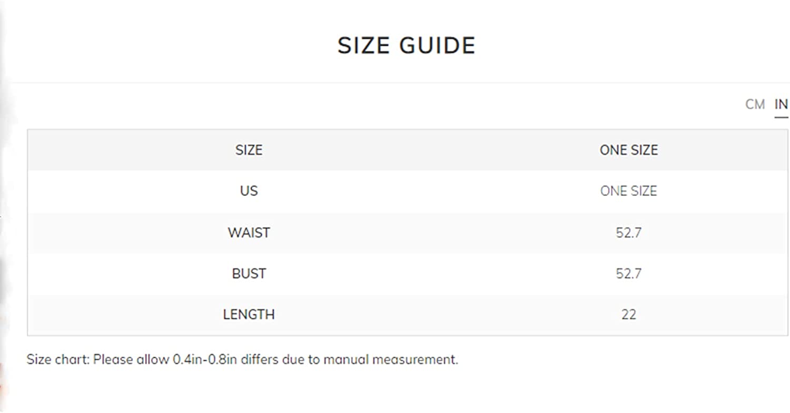Click '0.4in-0.8in' text in the note
The image size is (790, 413).
(202, 360)
